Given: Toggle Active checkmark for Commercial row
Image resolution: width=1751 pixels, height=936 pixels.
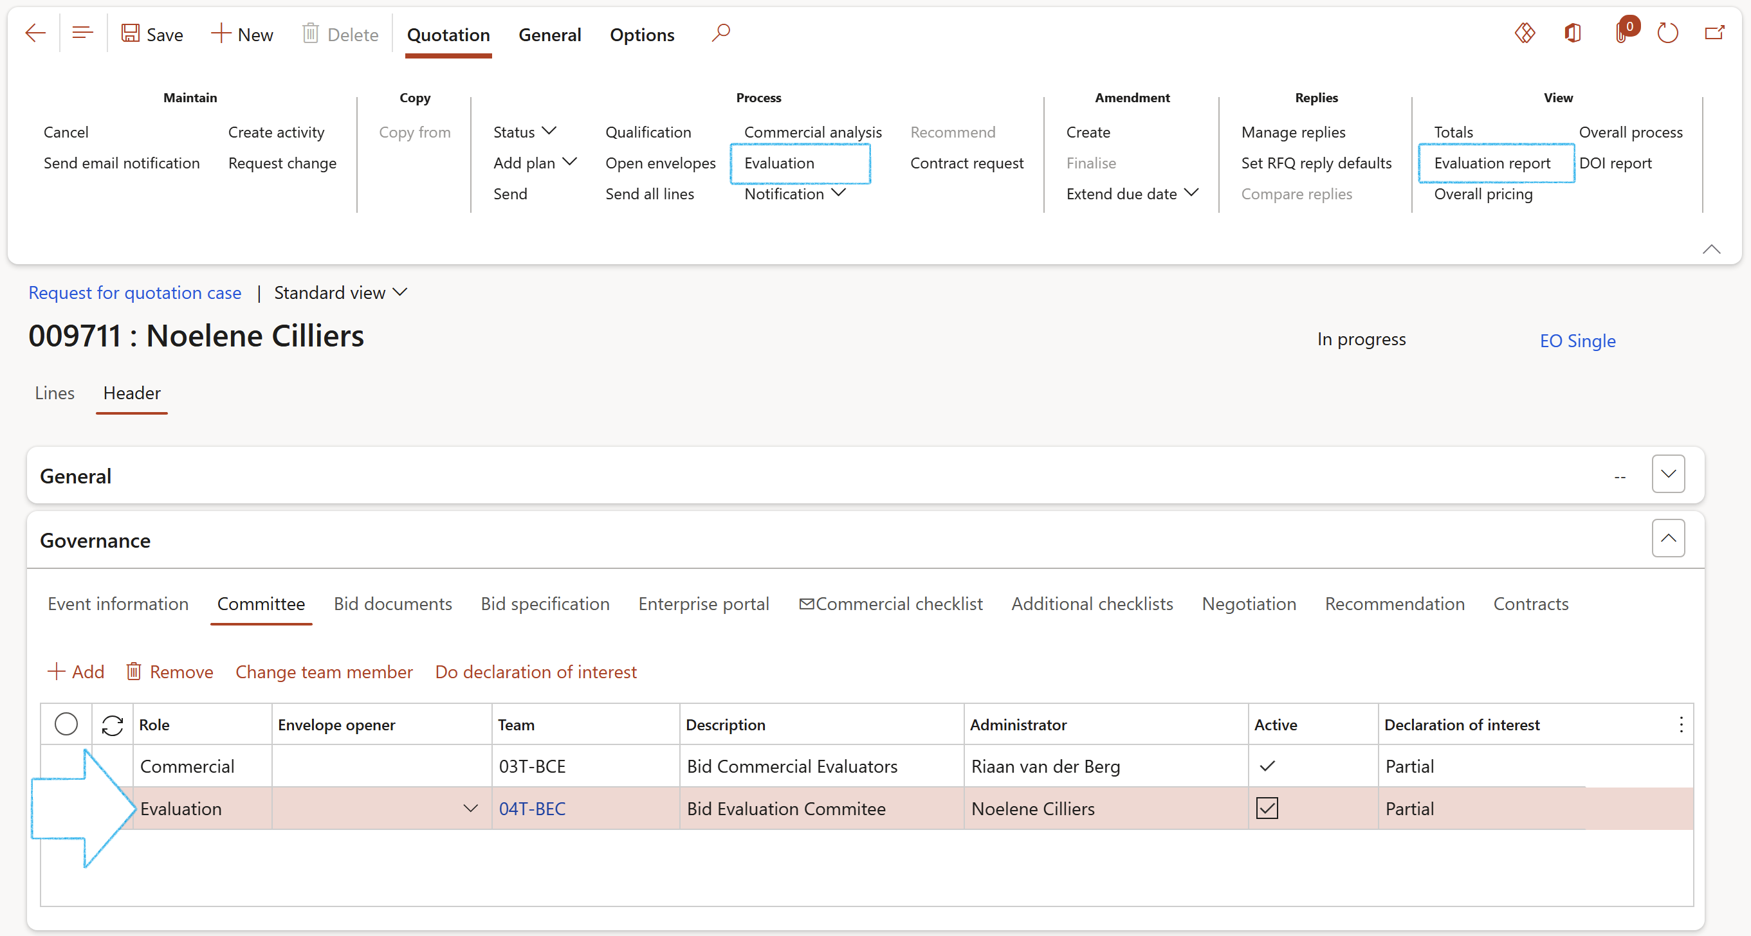Looking at the screenshot, I should (1267, 766).
